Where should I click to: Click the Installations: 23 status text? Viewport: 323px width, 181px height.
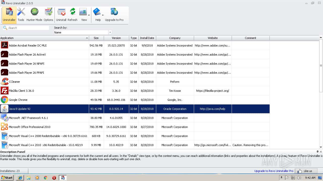coord(10,171)
